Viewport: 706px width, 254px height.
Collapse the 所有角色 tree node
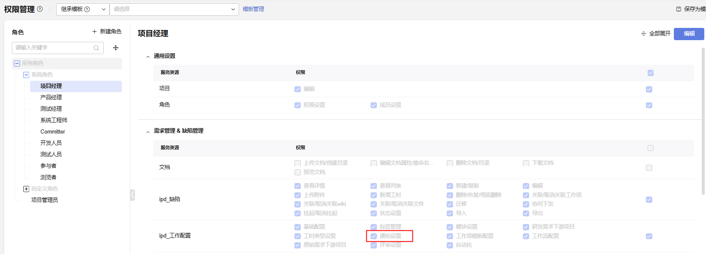[17, 63]
